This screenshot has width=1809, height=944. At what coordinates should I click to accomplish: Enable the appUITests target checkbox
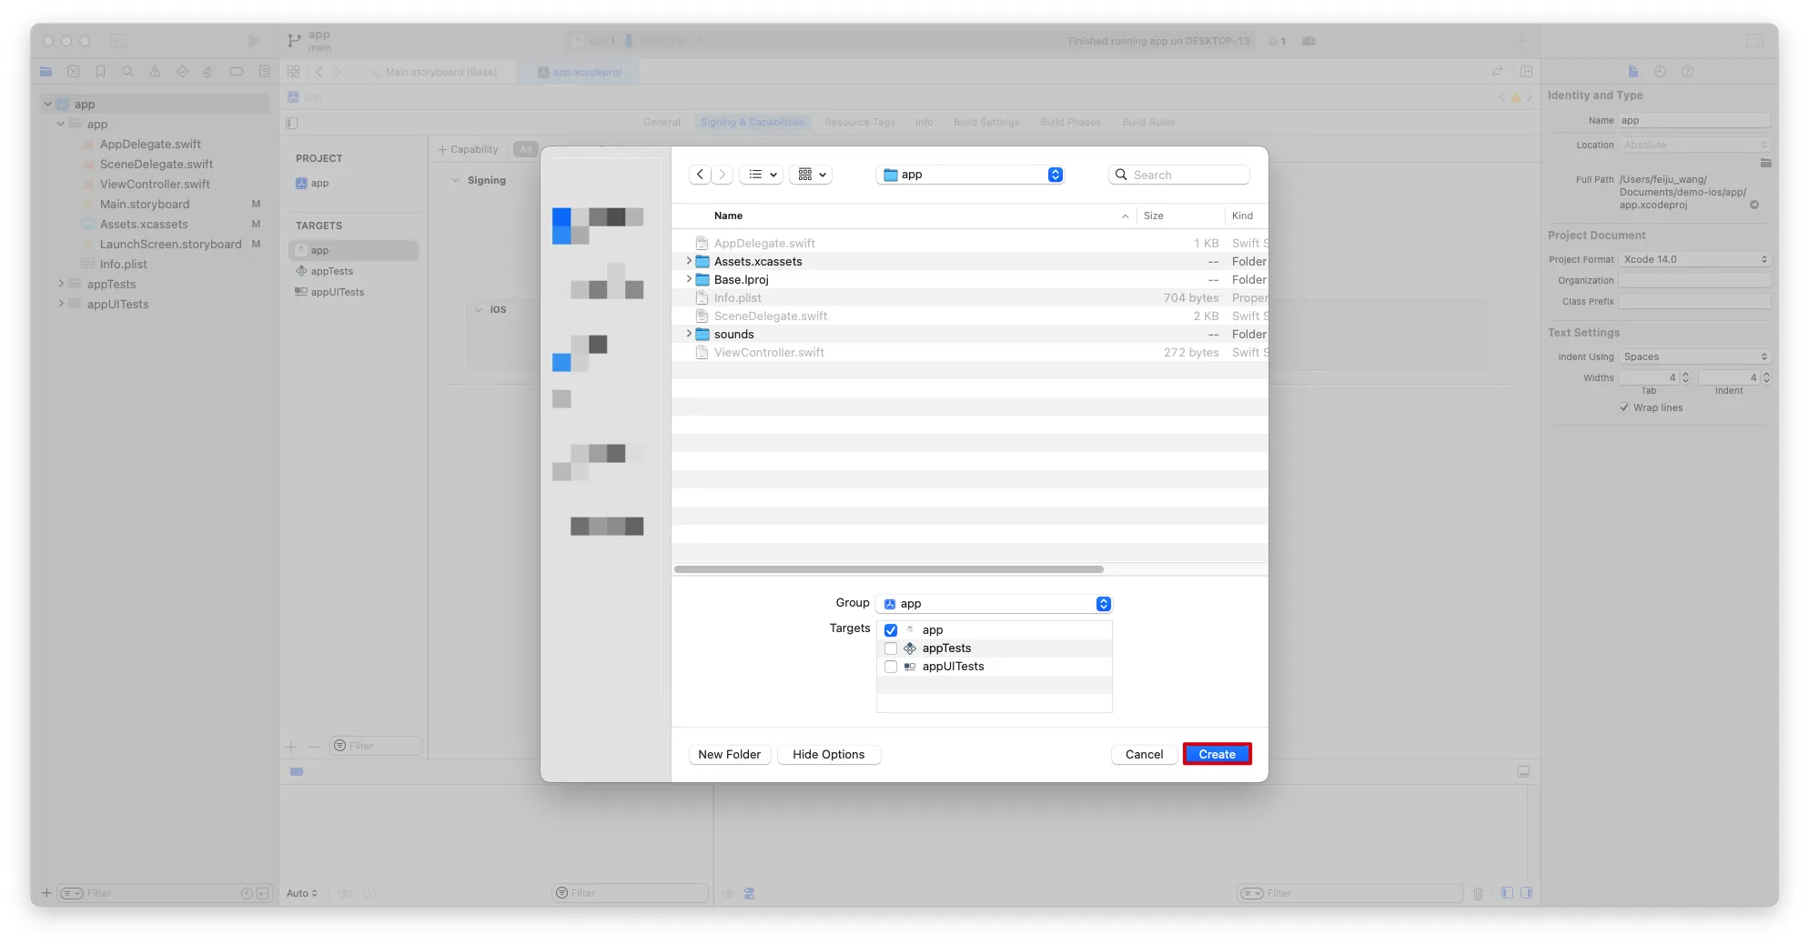pos(891,667)
